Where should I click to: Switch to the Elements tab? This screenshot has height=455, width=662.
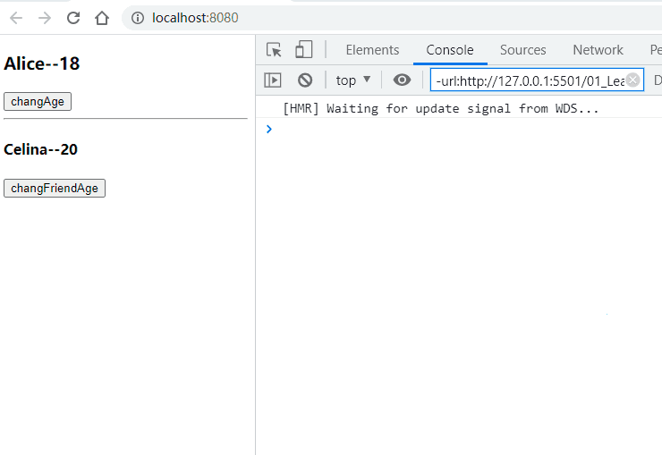pos(372,50)
